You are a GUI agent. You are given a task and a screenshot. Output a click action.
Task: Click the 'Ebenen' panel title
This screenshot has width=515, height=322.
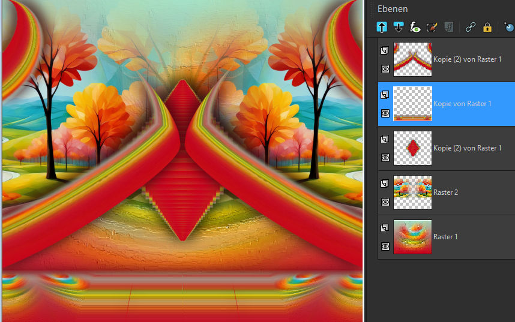pos(393,9)
